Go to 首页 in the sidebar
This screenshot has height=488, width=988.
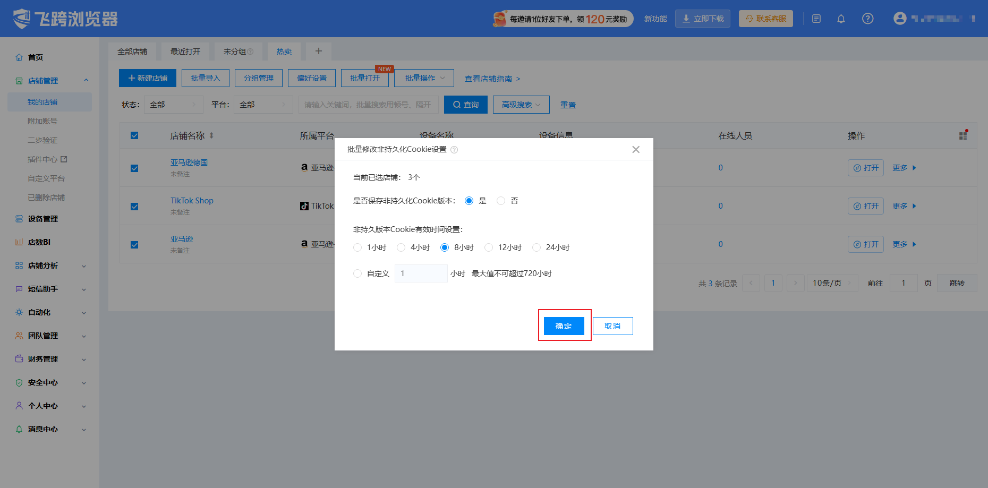pyautogui.click(x=35, y=57)
